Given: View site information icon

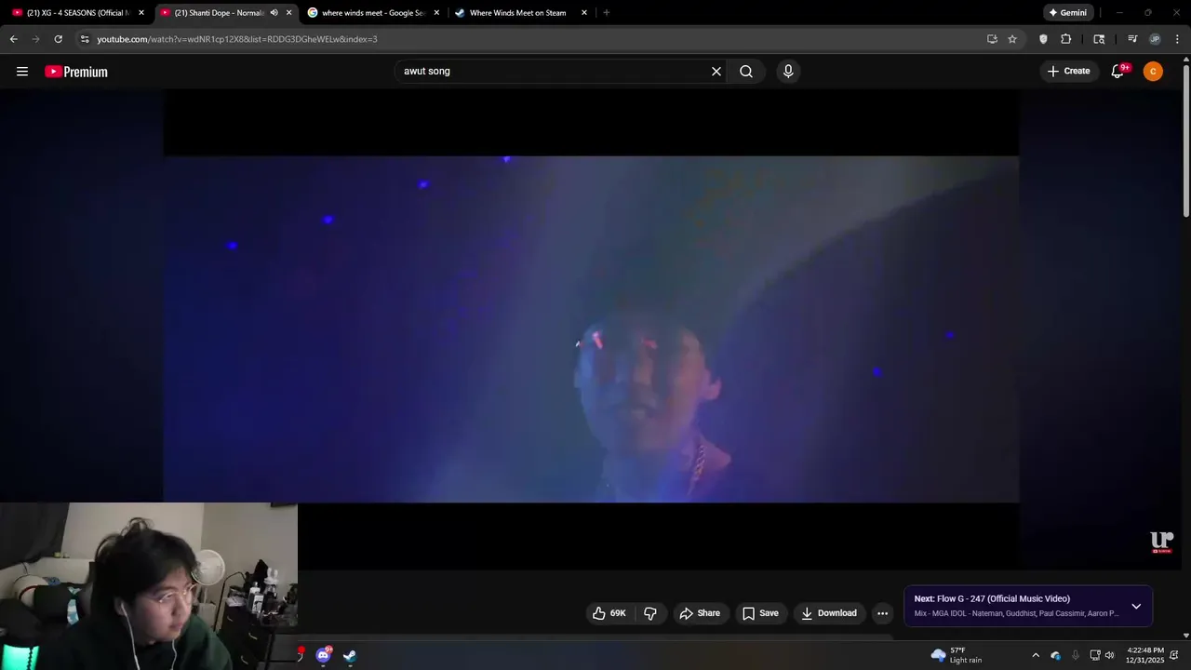Looking at the screenshot, I should 85,39.
